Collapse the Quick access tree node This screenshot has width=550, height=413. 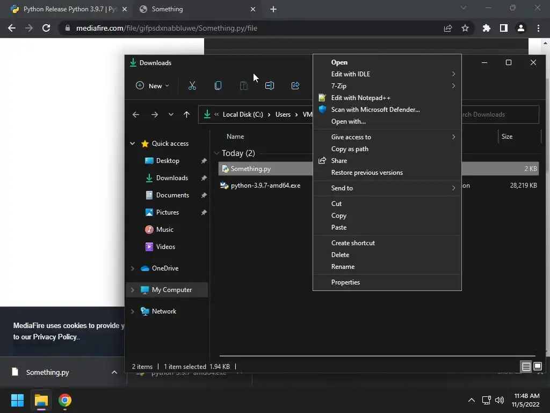click(133, 143)
